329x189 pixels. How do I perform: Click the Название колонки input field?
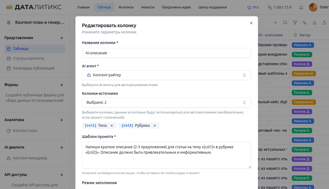point(166,53)
